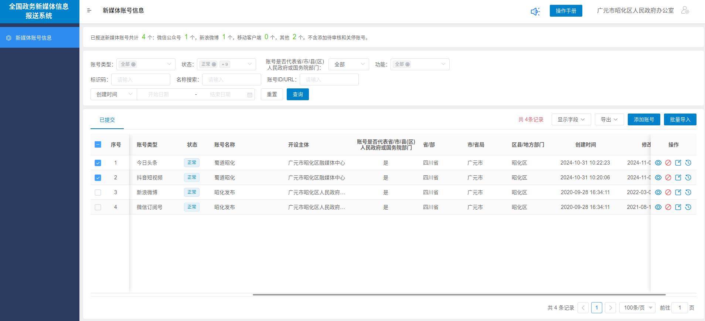Uncheck the checkbox for row 1 今日头条

click(x=98, y=163)
